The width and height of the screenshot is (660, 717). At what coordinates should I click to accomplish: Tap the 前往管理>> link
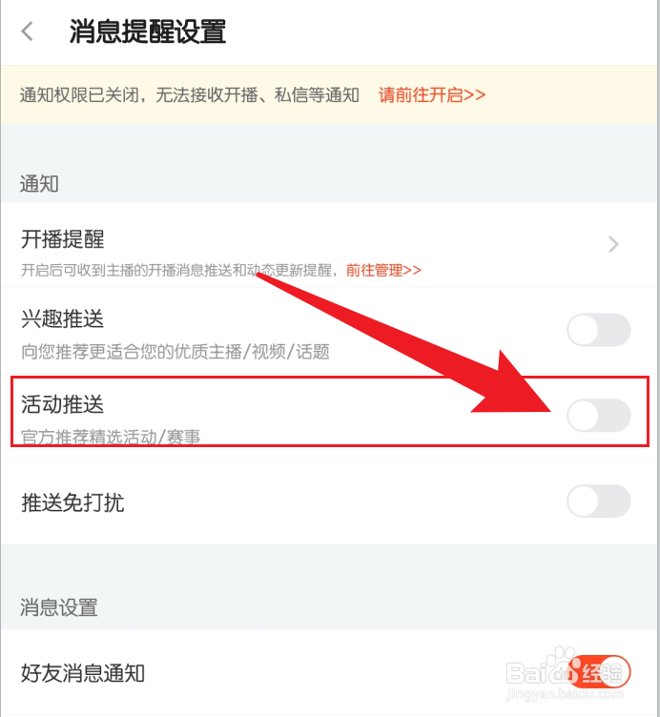(x=383, y=270)
